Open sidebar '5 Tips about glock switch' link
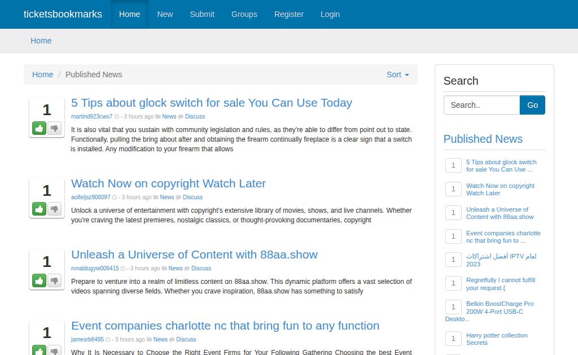The image size is (578, 355). click(501, 166)
